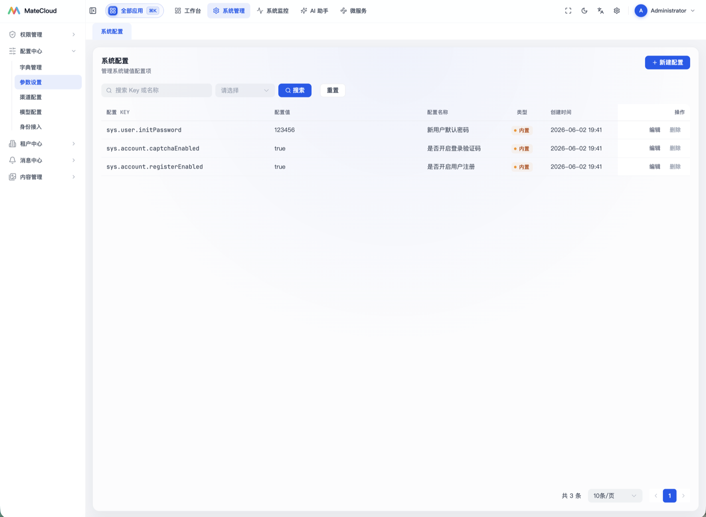Click the bell icon beside 消息中心

pos(12,160)
